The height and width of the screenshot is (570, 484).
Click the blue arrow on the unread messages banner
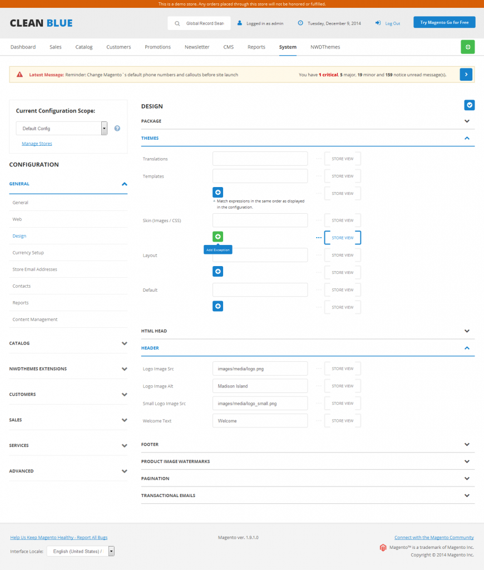pos(466,74)
